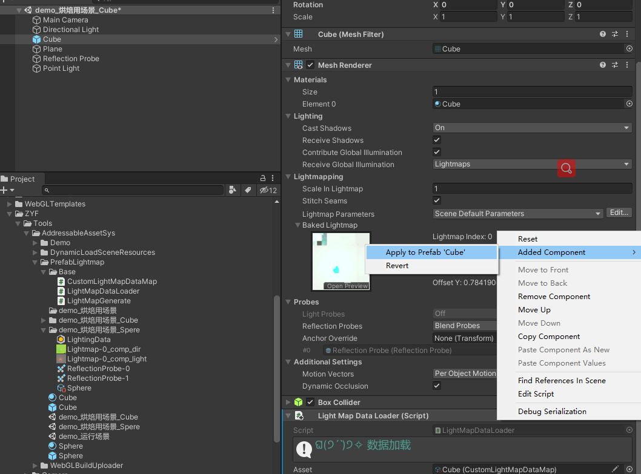641x474 pixels.
Task: Toggle Mesh Renderer enabled checkbox
Action: (311, 65)
